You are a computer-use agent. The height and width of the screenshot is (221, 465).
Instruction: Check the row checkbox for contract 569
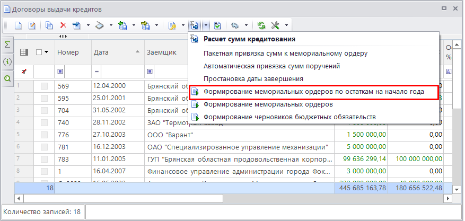pos(44,86)
